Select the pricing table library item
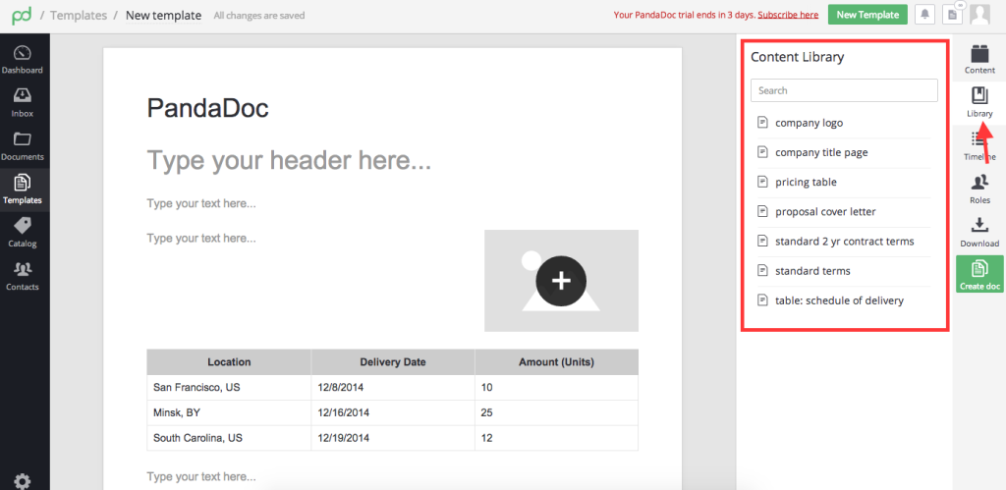 (806, 183)
